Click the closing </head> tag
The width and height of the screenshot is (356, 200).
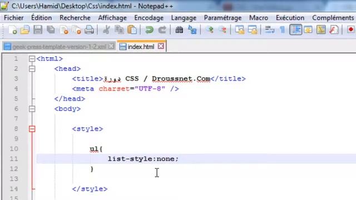[70, 99]
